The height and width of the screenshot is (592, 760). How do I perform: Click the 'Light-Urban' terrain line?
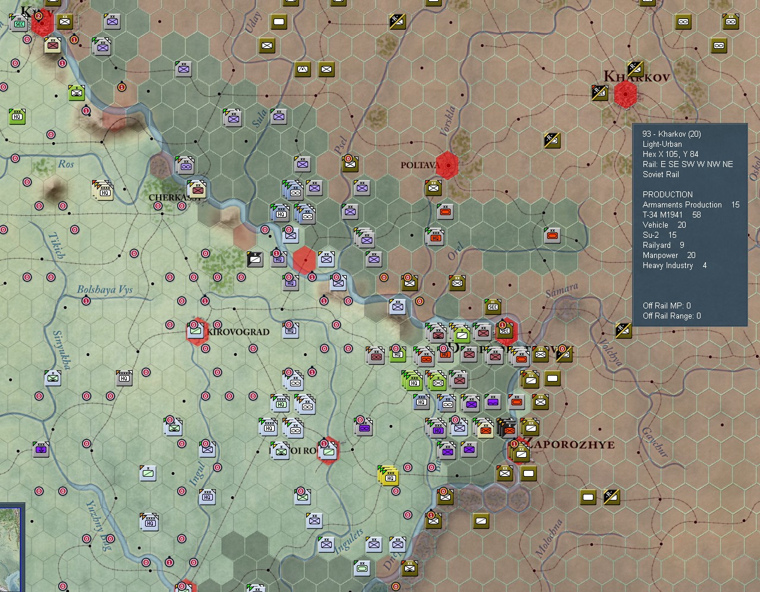[662, 144]
